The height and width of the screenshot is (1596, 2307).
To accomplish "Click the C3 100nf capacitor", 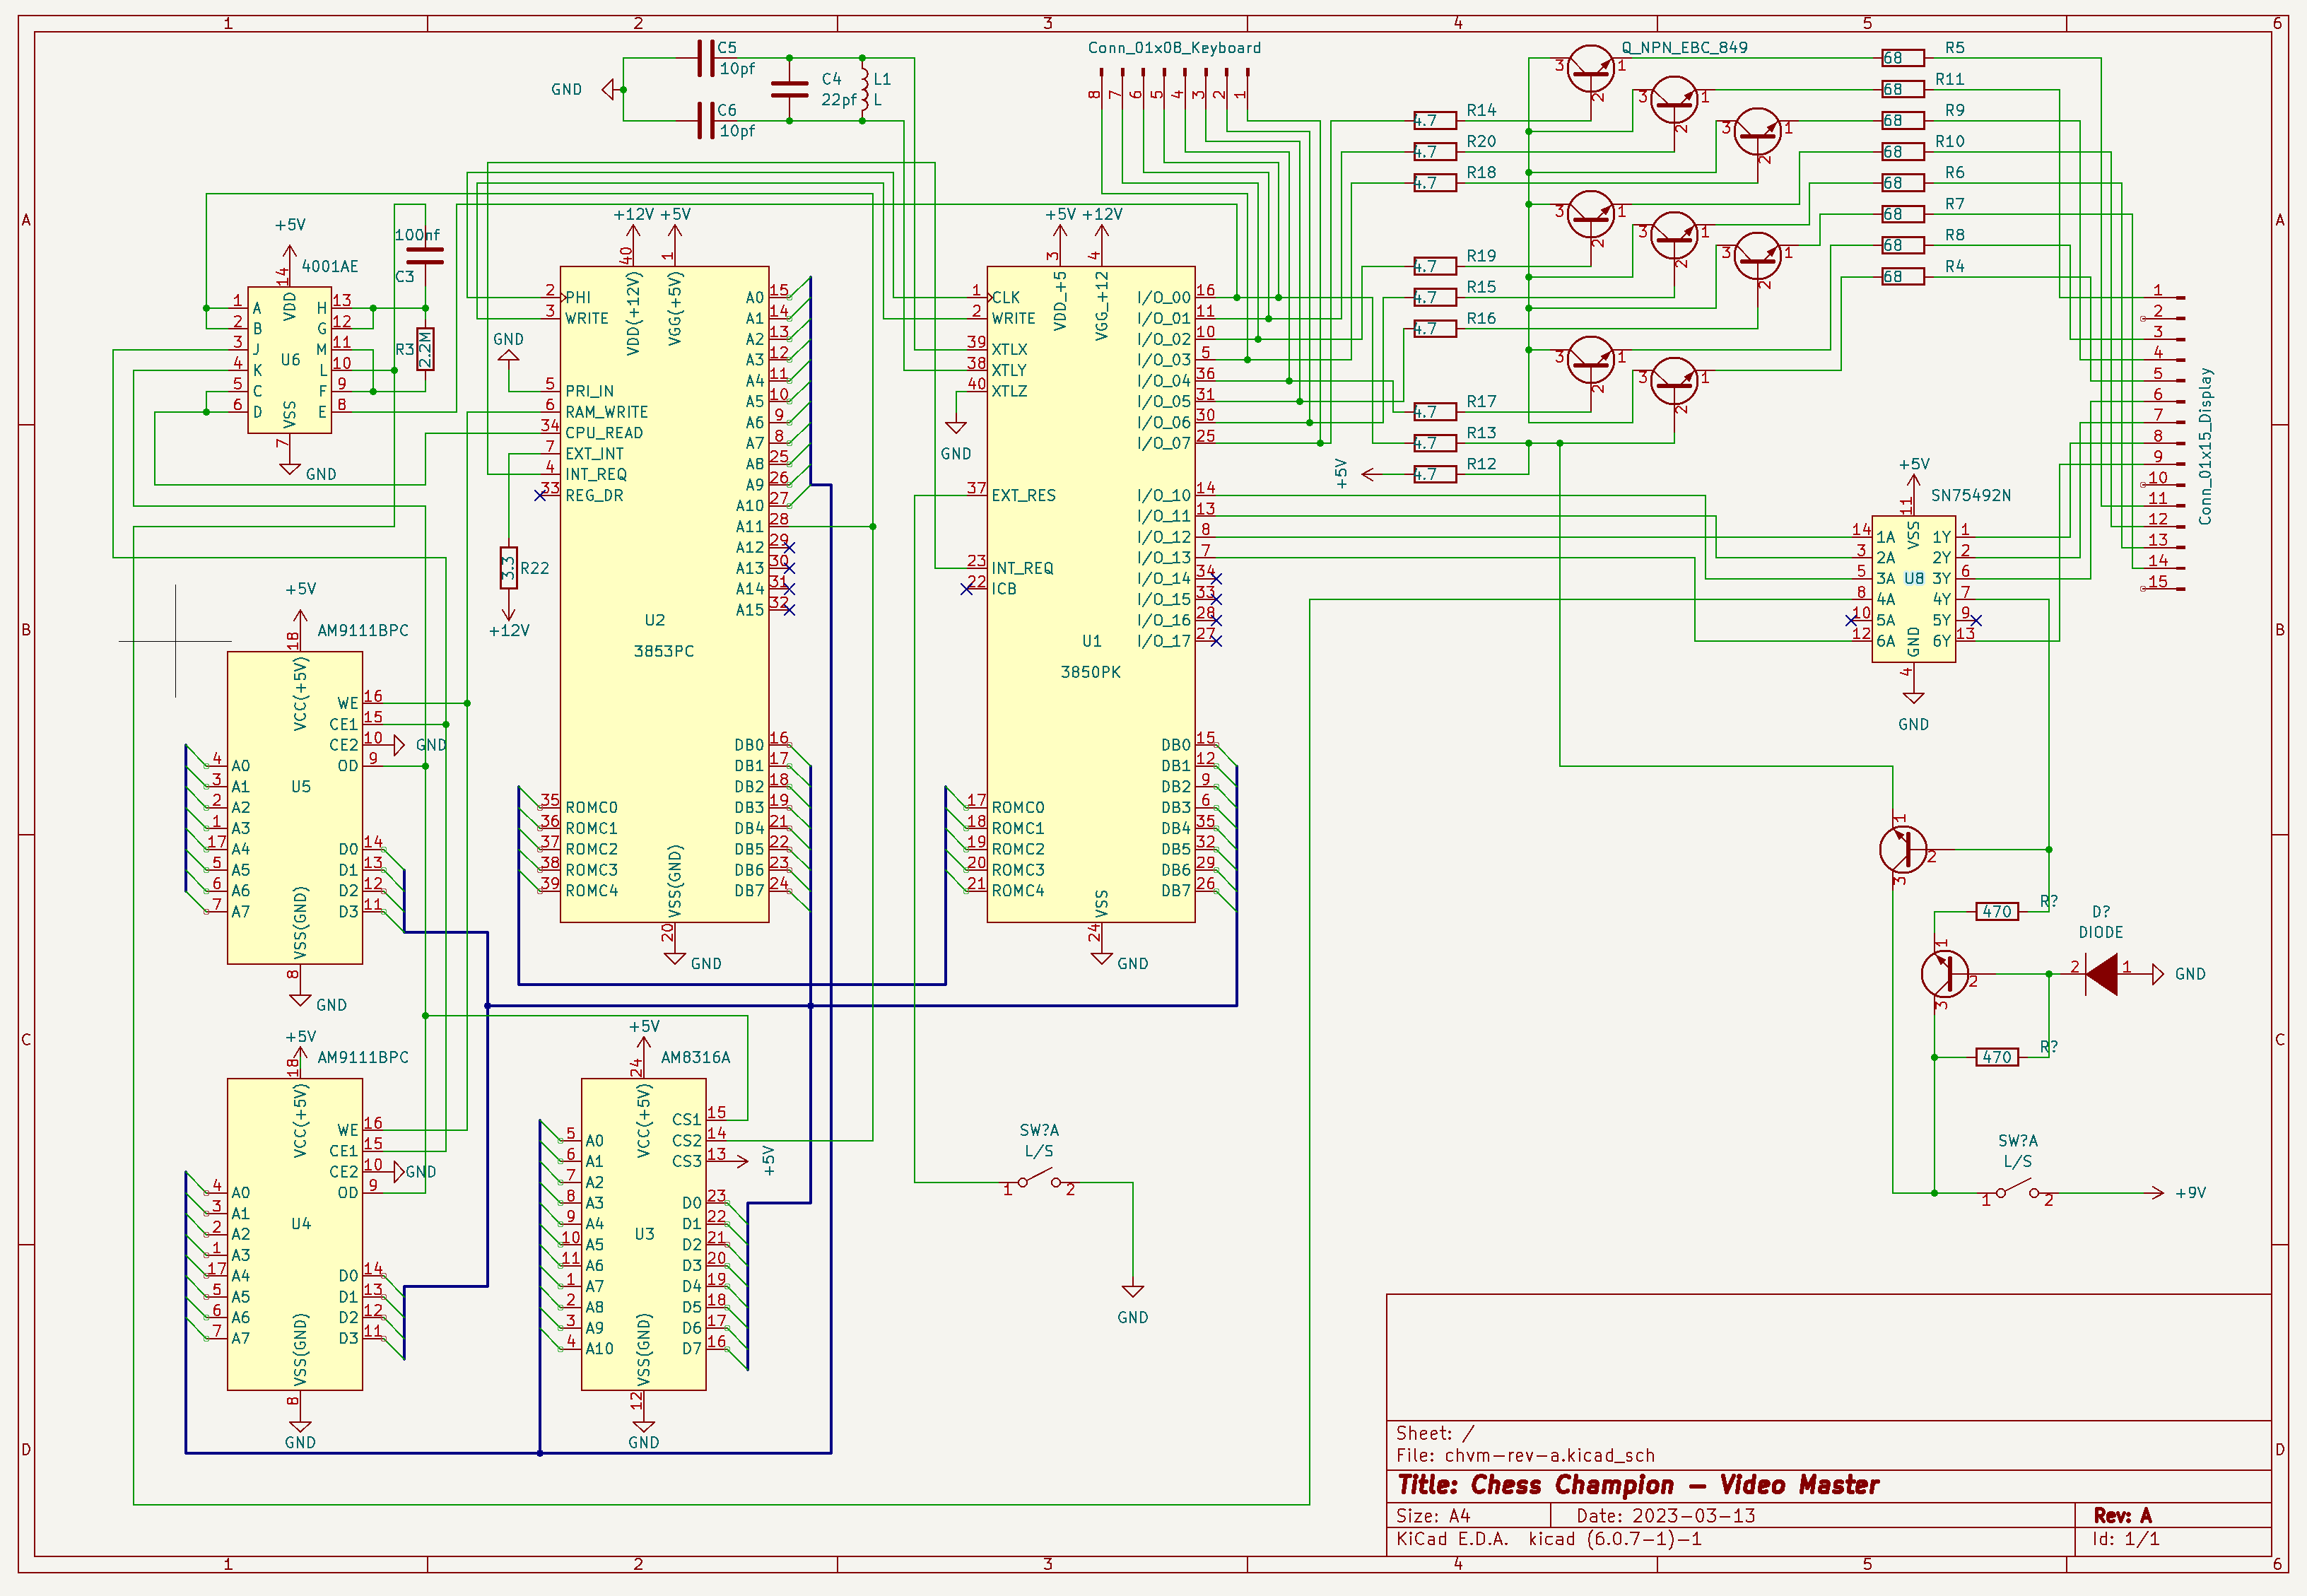I will (425, 256).
